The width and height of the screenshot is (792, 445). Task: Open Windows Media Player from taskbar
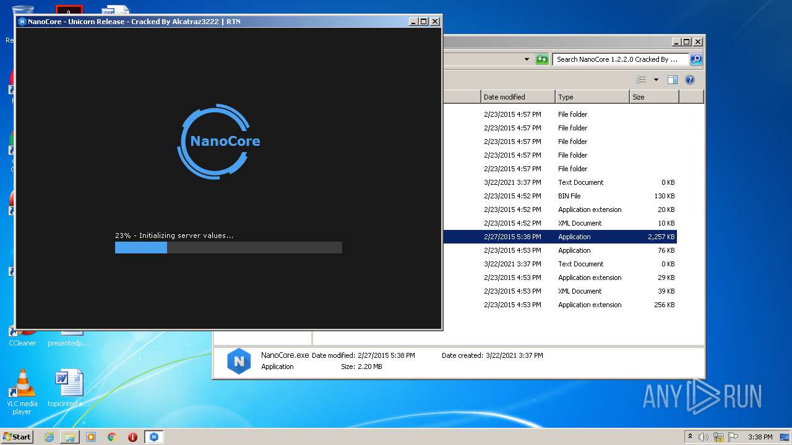pos(91,437)
